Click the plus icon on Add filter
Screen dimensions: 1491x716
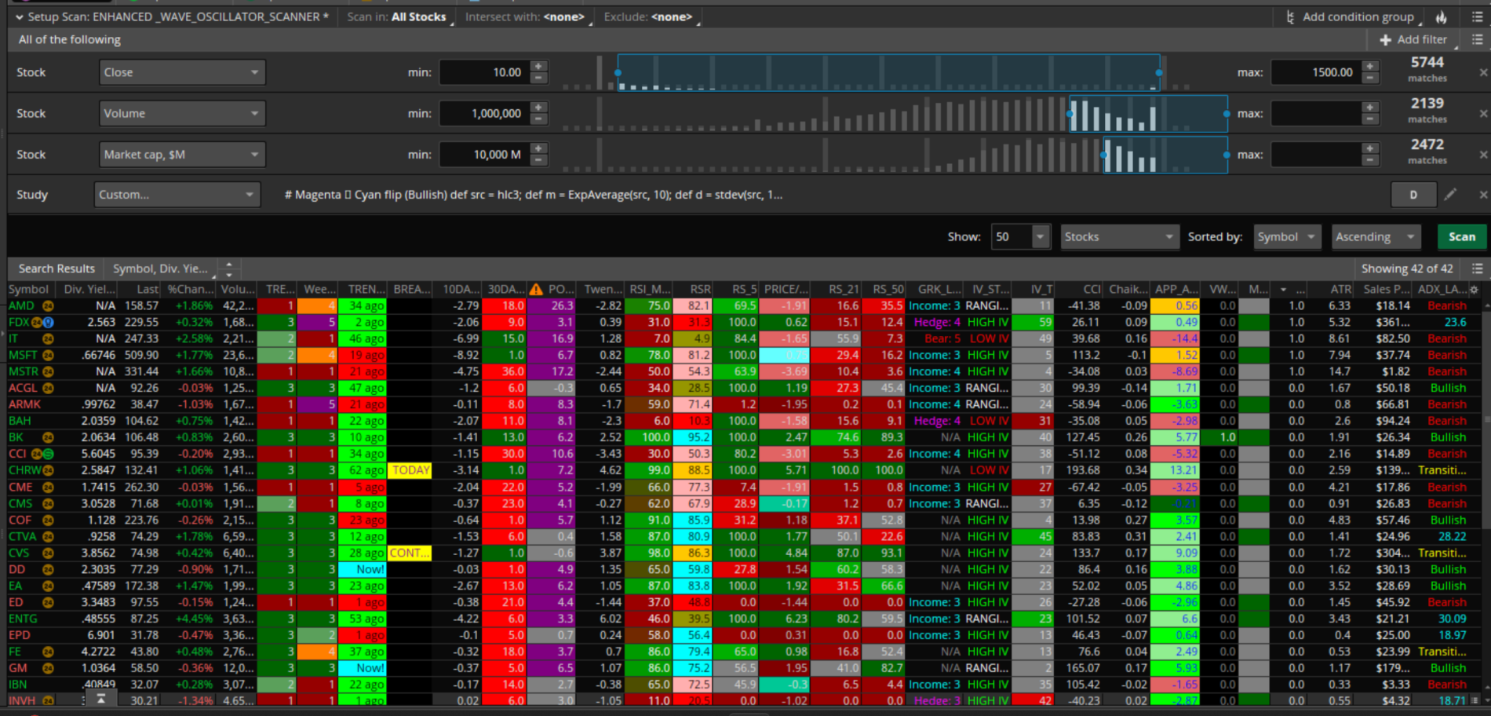pos(1385,39)
